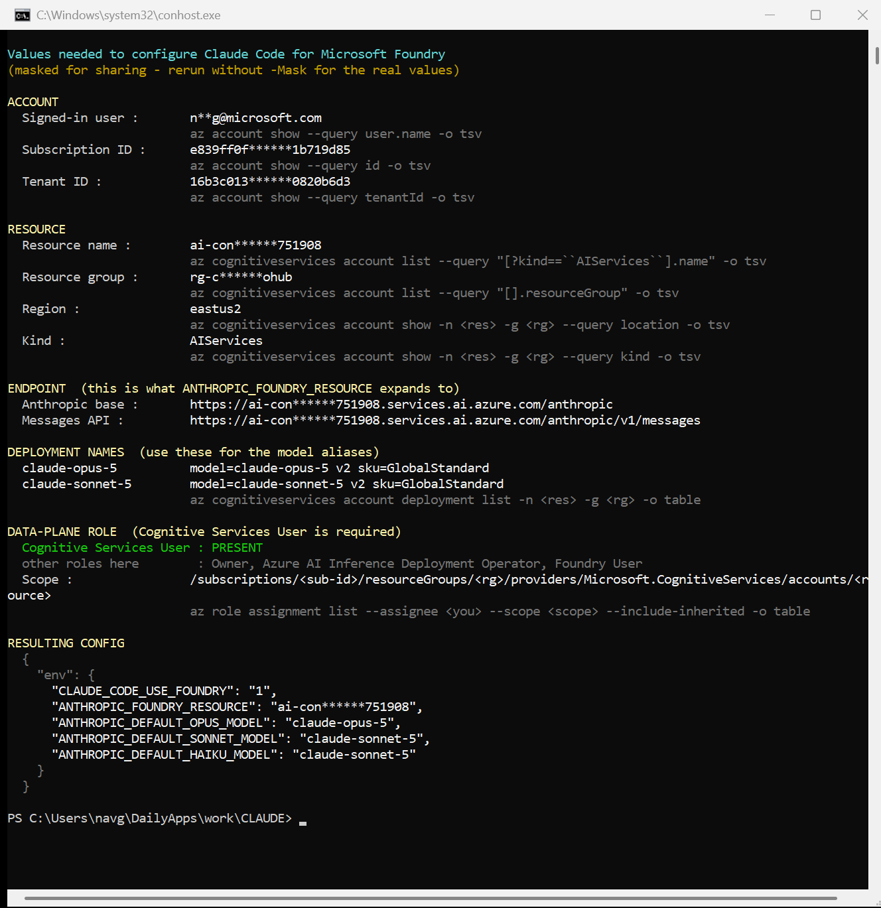
Task: Click Cognitive Services User PRESENT status
Action: [x=143, y=548]
